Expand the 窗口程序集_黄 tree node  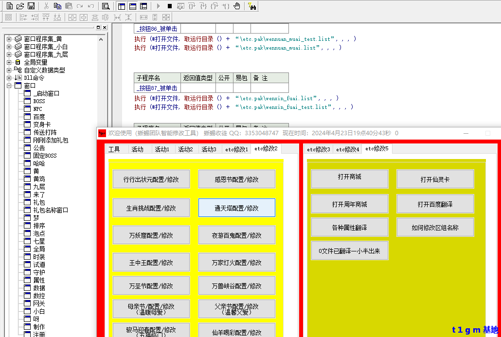click(x=9, y=39)
